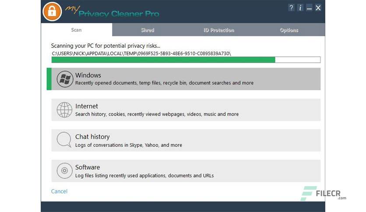Viewport: 366px width, 212px height.
Task: Select the Software category title
Action: click(x=88, y=167)
